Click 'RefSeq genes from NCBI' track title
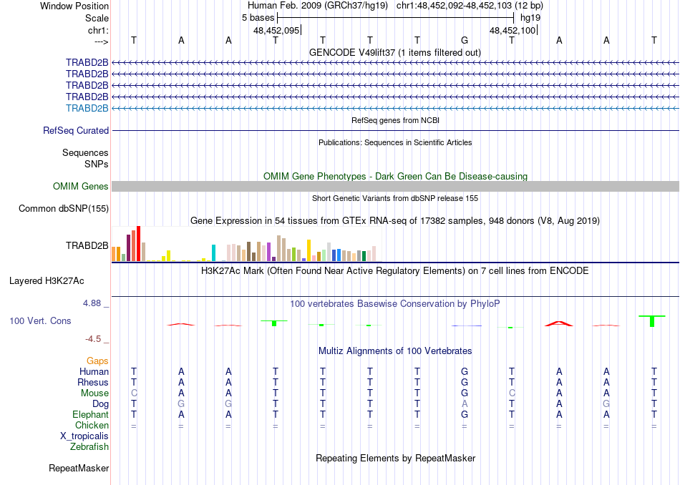 pos(395,120)
